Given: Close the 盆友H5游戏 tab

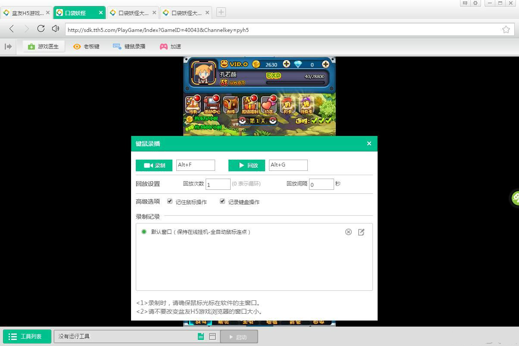Looking at the screenshot, I should 48,13.
